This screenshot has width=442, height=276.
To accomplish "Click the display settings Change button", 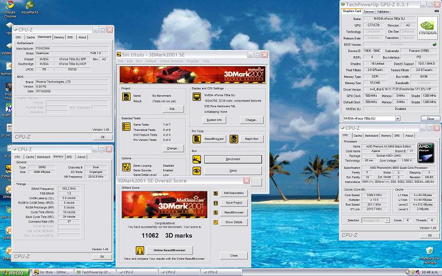I will 252,120.
